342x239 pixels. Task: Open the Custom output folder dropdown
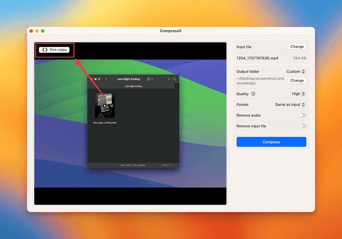(296, 71)
